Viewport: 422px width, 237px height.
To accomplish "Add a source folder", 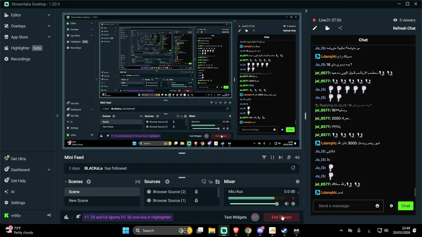I will tap(218, 182).
